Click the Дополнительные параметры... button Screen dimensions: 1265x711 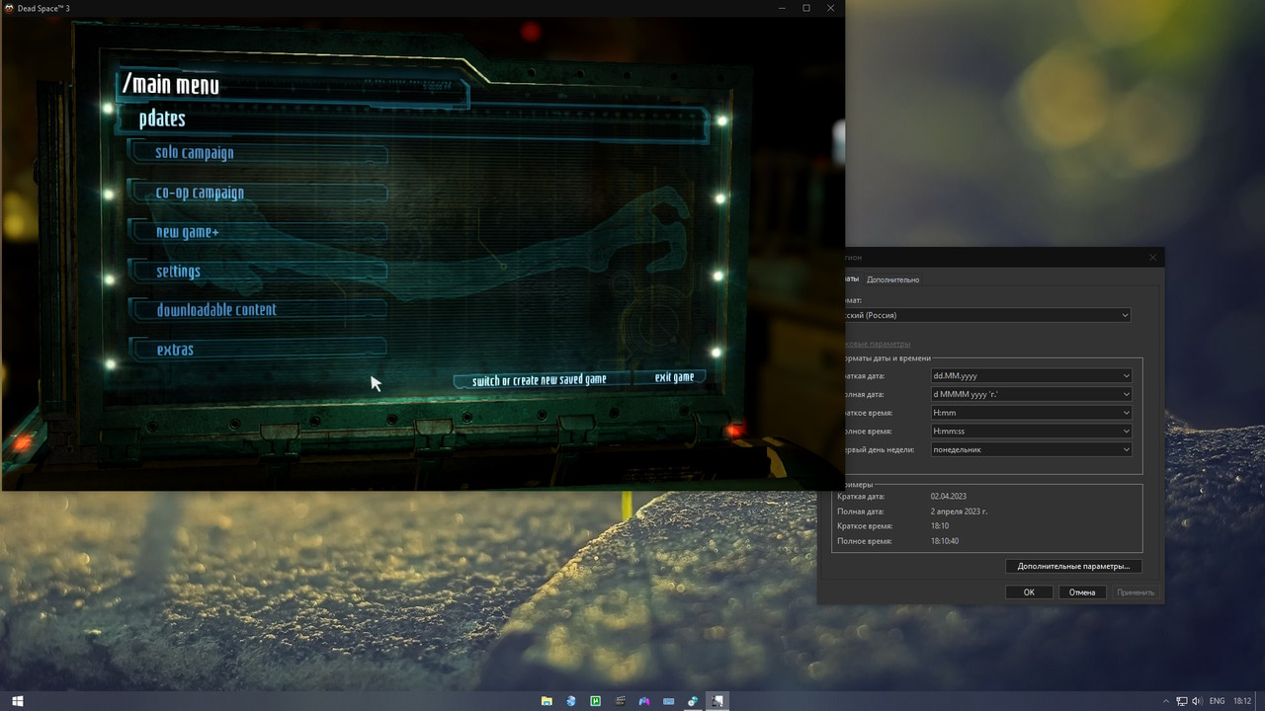coord(1073,566)
